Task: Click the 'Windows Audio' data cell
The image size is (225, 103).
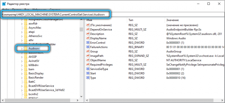Action: coord(176,38)
